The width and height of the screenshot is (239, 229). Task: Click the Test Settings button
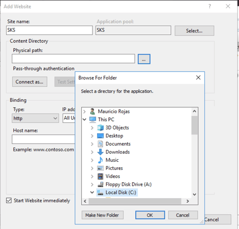(x=65, y=82)
